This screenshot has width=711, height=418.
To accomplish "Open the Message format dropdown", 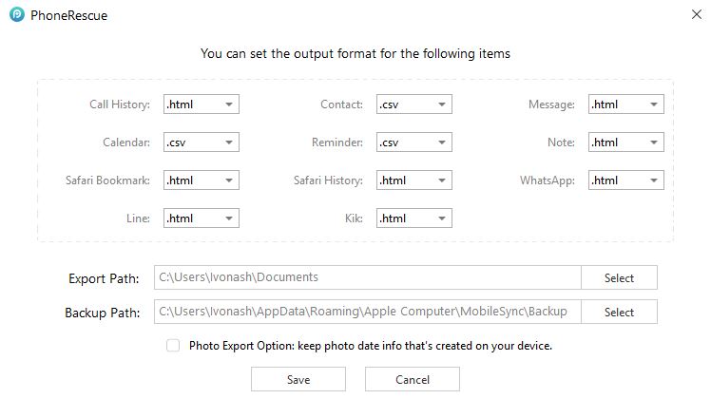I will click(625, 104).
